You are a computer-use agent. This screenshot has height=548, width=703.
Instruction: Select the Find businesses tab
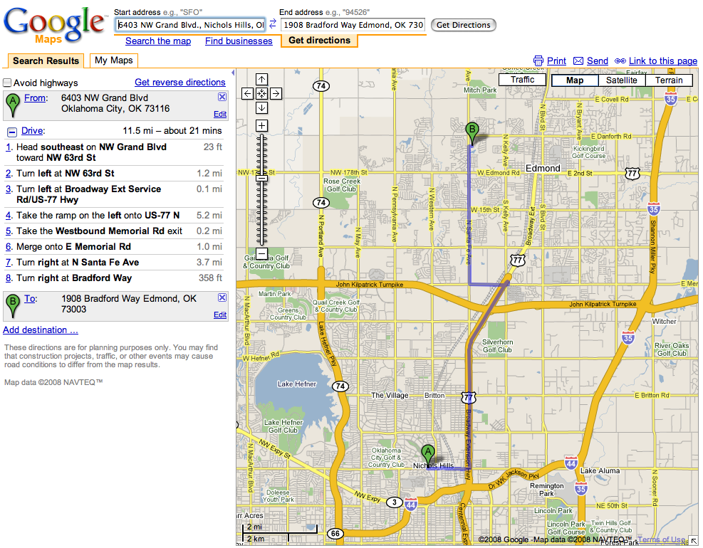[x=239, y=41]
